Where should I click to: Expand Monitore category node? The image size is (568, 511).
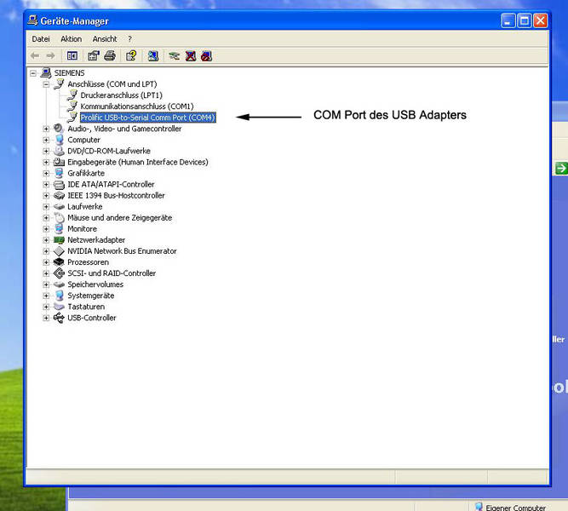point(46,229)
